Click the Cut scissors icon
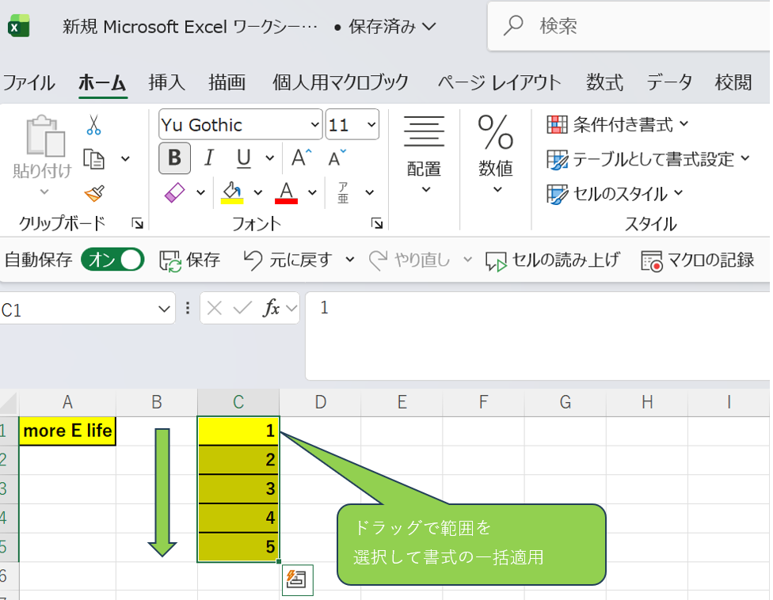Screen dimensions: 773x600 point(94,125)
